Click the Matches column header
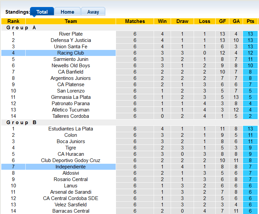The height and width of the screenshot is (214, 259). tap(135, 21)
